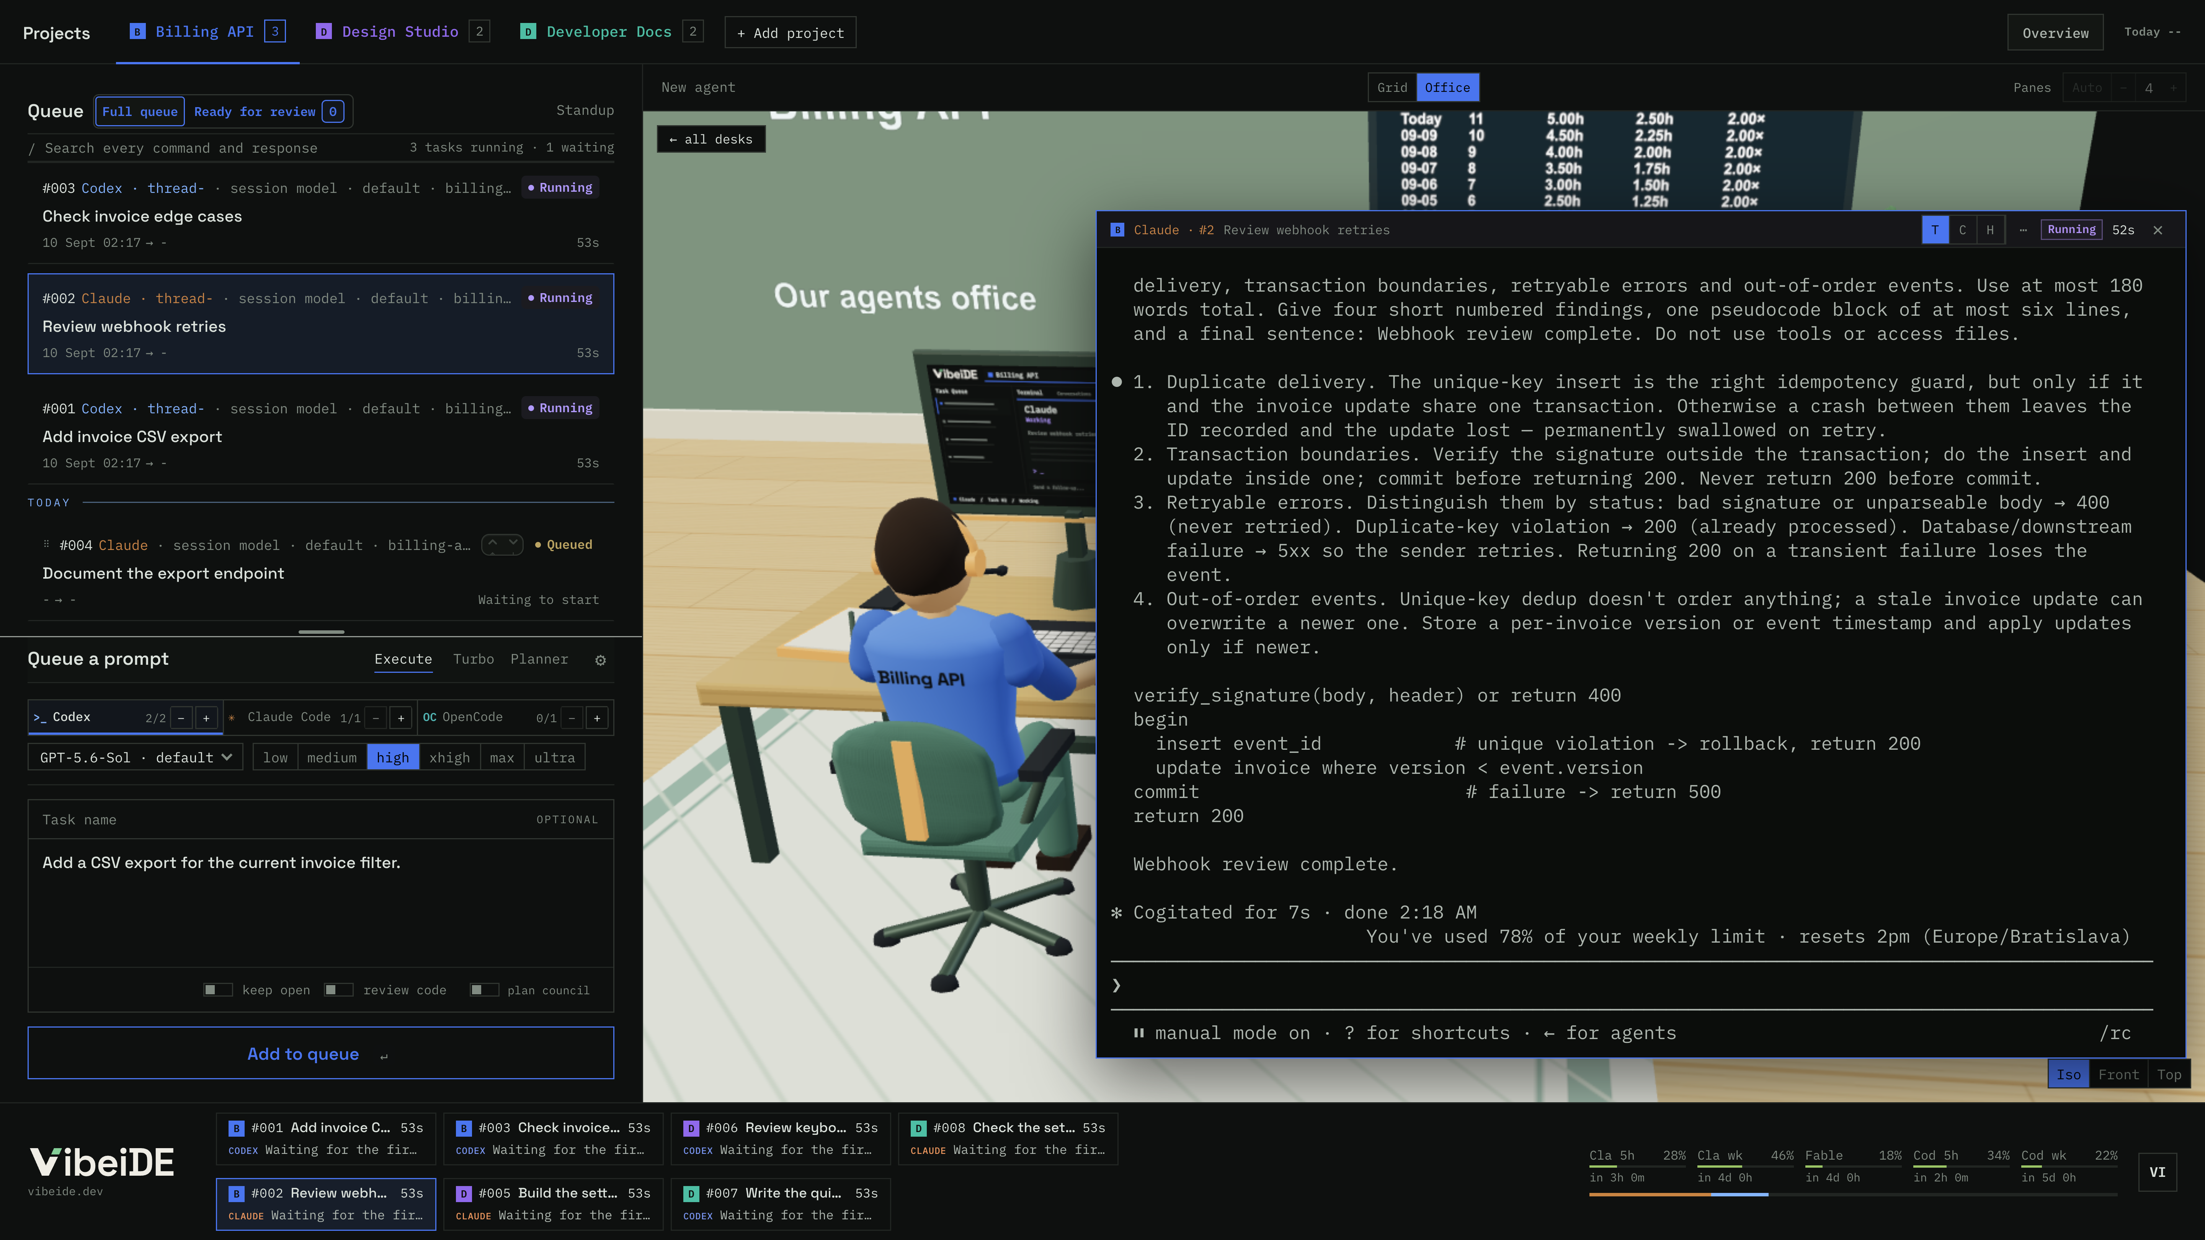Switch camera to Top view

click(x=2168, y=1074)
